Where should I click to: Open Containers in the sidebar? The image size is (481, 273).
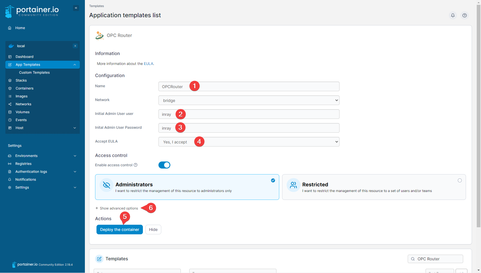click(x=24, y=88)
